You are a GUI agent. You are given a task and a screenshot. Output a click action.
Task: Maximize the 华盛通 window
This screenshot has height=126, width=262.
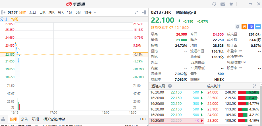250,4
